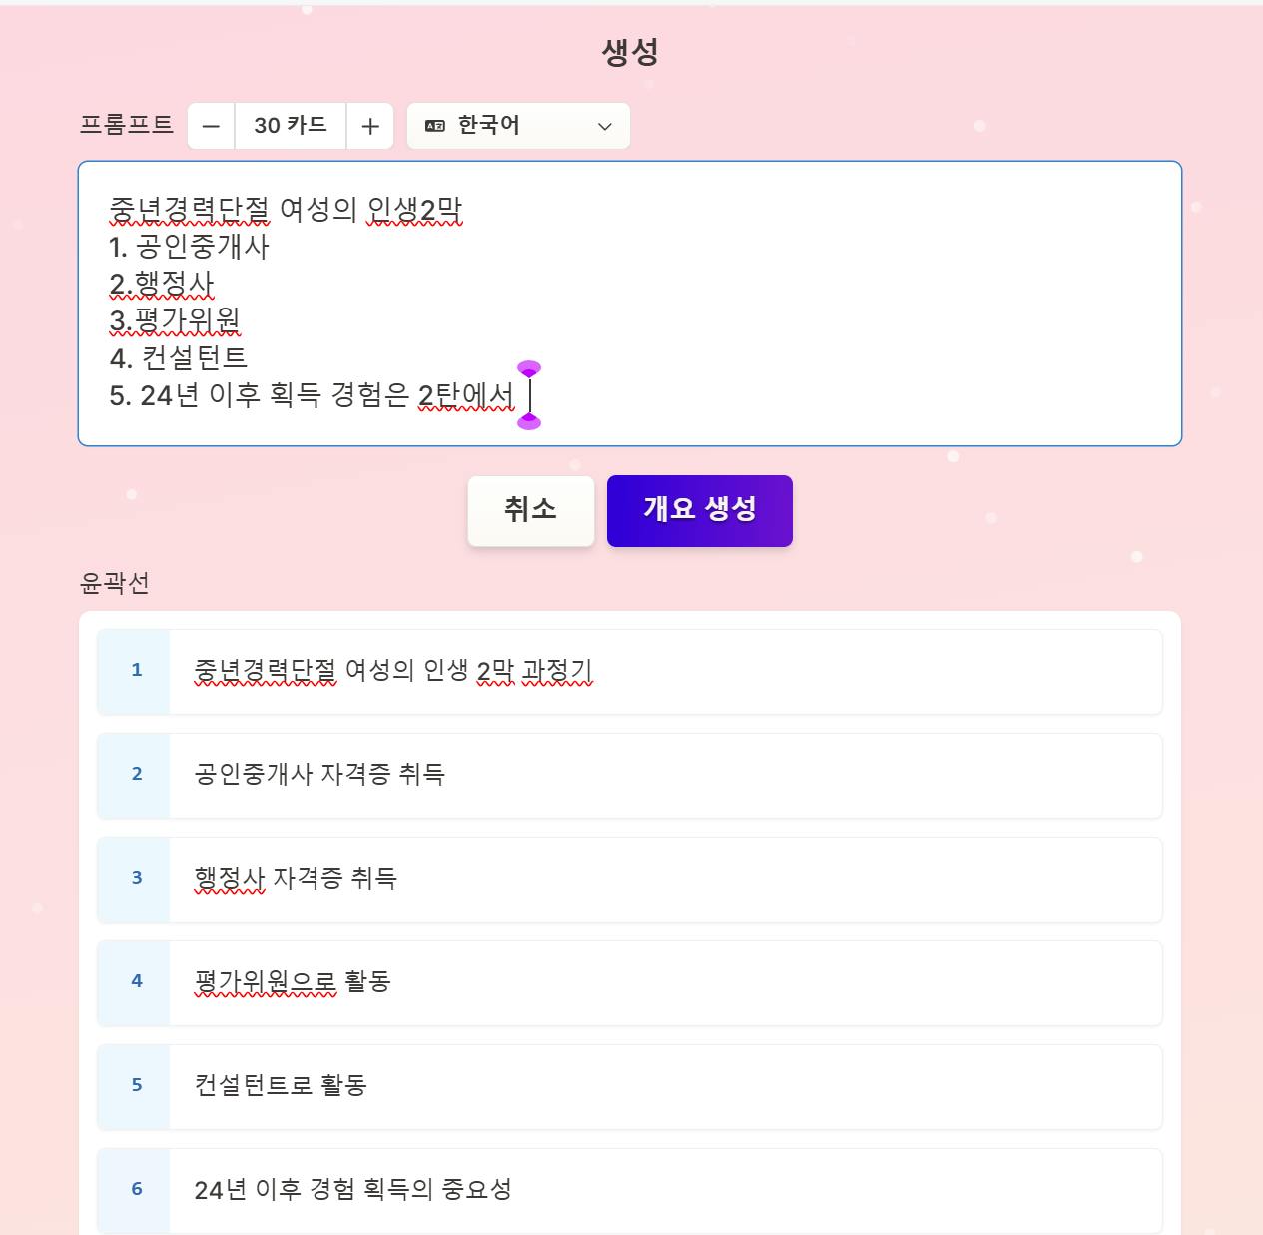Screen dimensions: 1263x1235
Task: Click the plus icon to increase cards
Action: pyautogui.click(x=370, y=126)
